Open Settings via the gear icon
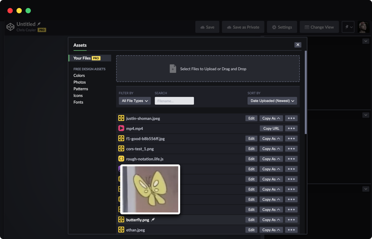The width and height of the screenshot is (372, 239). tap(274, 27)
